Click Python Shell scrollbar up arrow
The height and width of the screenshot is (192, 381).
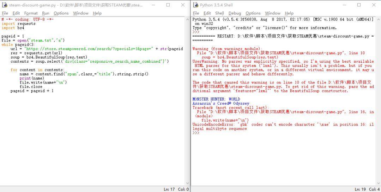pos(378,19)
